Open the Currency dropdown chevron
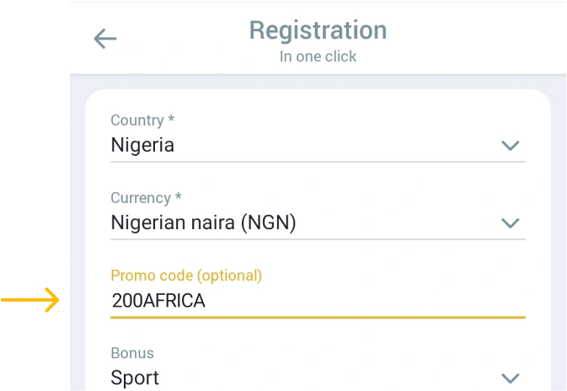567x391 pixels. [x=511, y=222]
